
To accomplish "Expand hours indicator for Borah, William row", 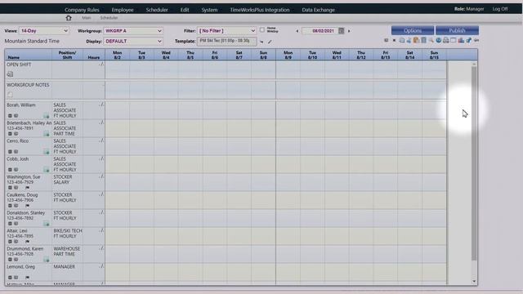I will tap(101, 105).
